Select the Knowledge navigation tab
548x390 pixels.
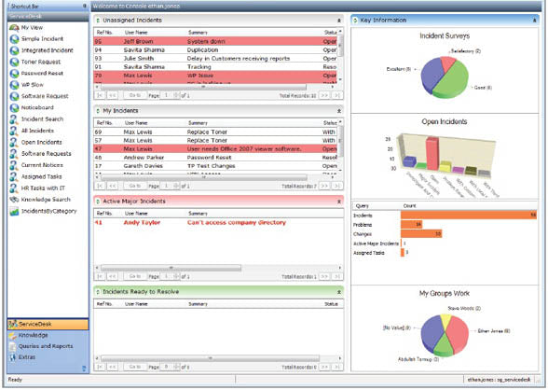[48, 336]
